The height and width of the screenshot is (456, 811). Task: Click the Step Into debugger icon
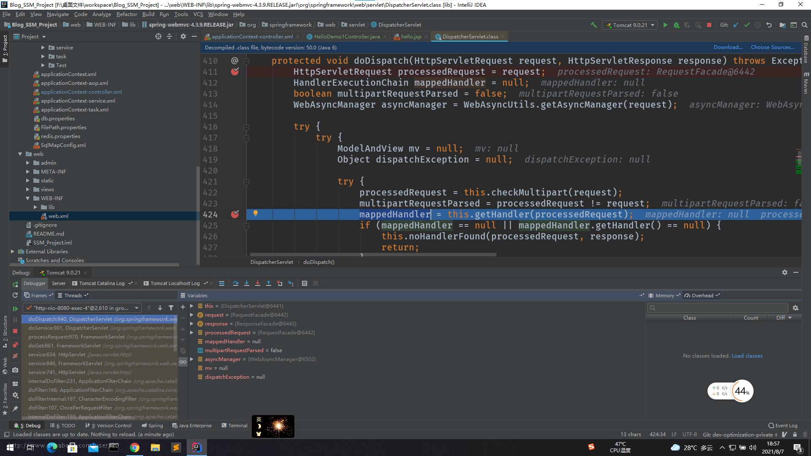click(x=246, y=283)
